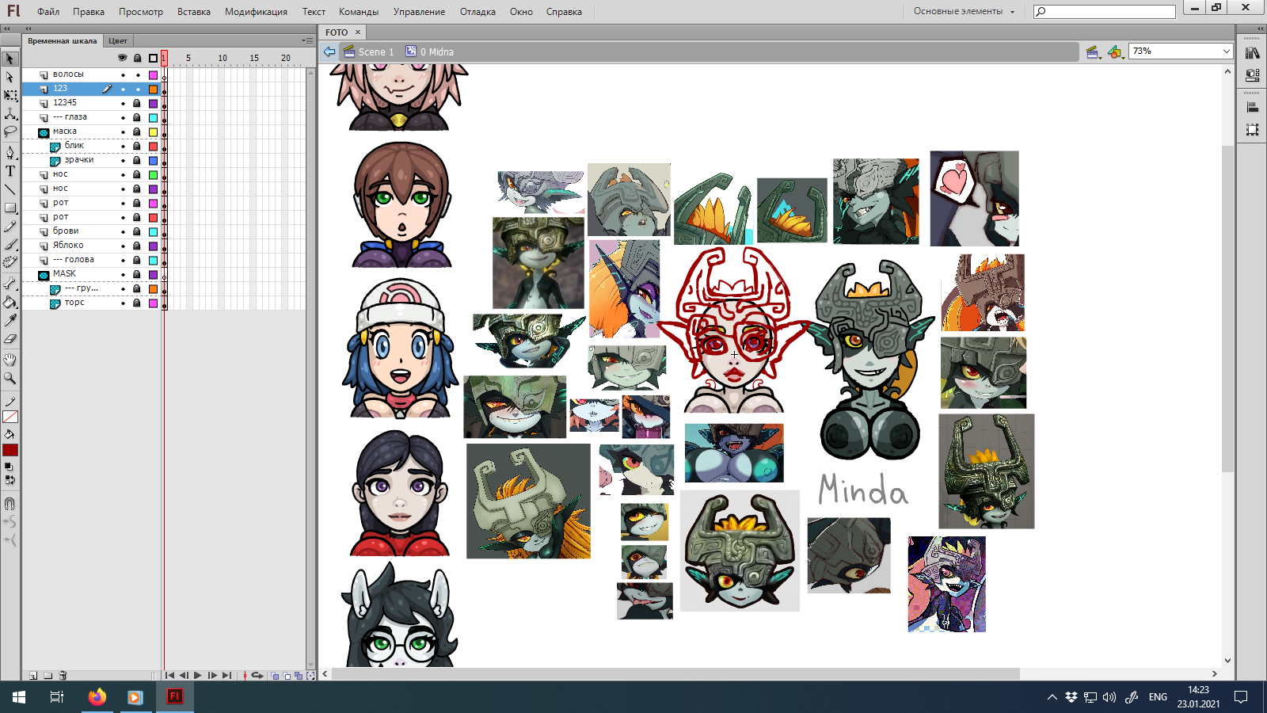Select the Paint Bucket tool
1267x713 pixels.
(10, 302)
